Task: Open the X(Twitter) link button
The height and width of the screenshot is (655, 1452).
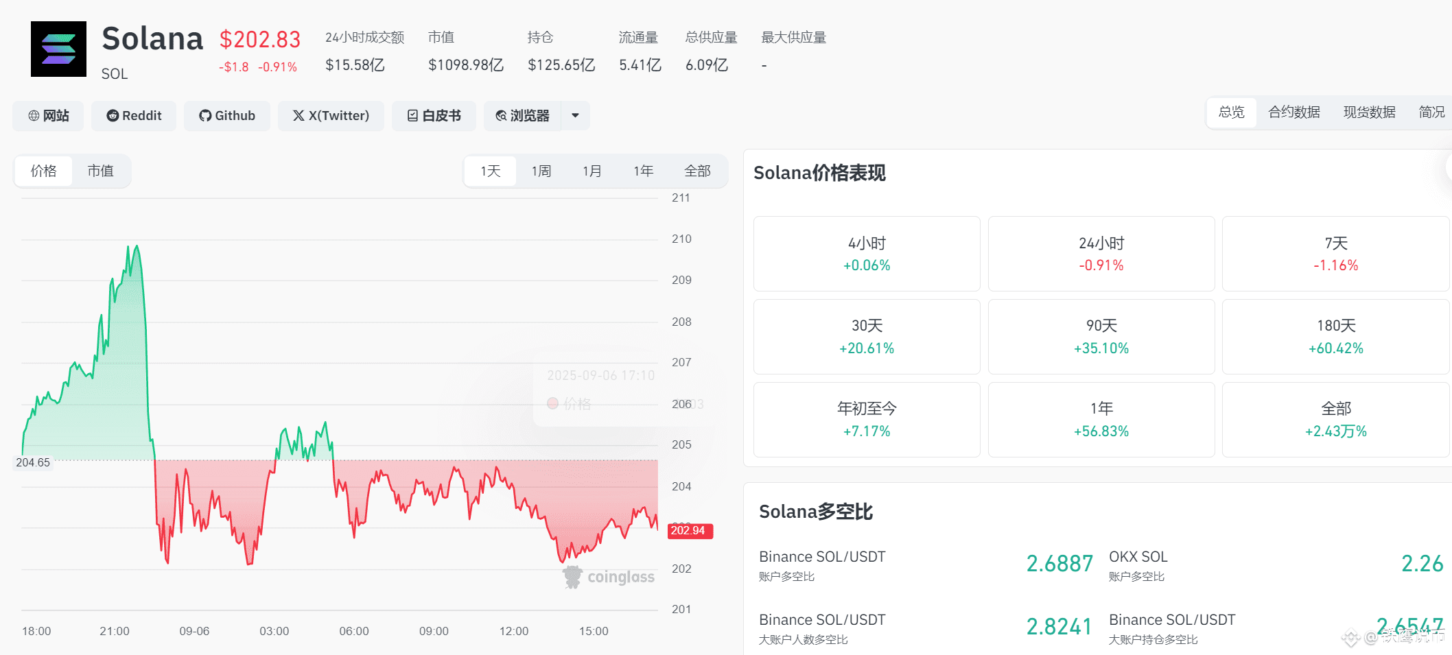Action: pos(331,116)
